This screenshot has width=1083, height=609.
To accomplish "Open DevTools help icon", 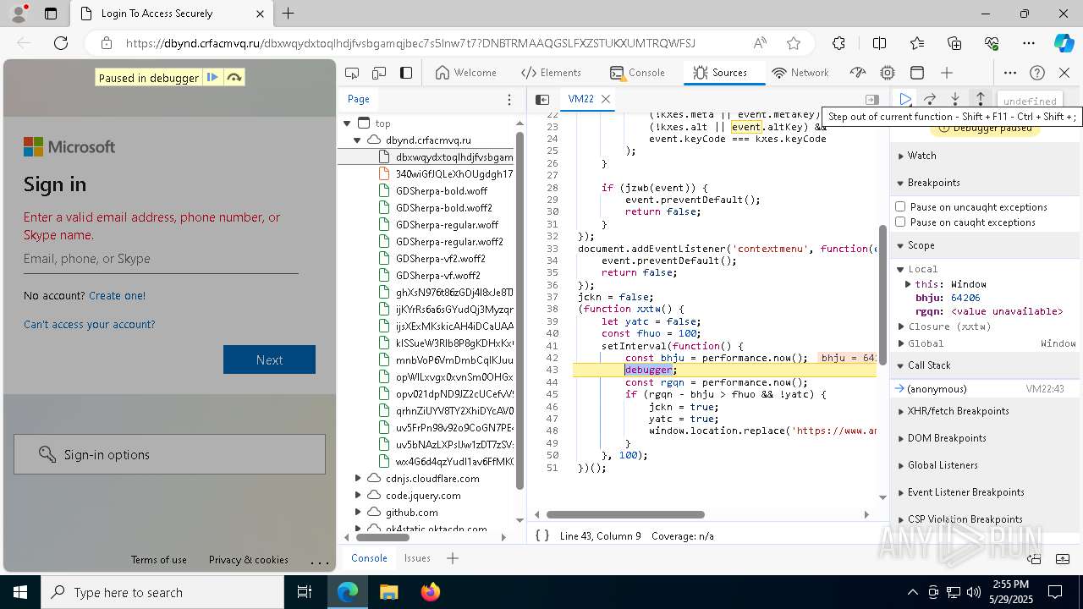I will 1037,73.
